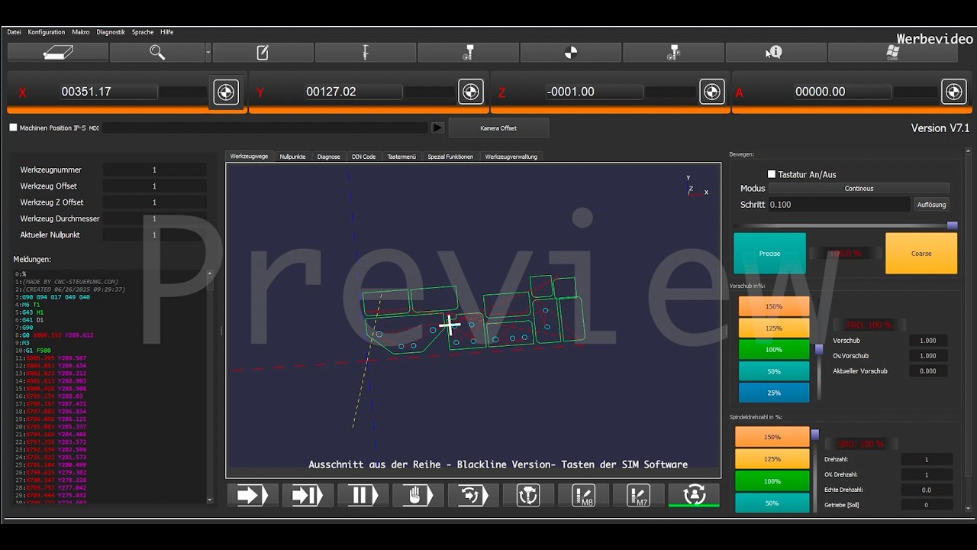This screenshot has width=977, height=550.
Task: Open the Hilfe menu
Action: click(x=167, y=32)
